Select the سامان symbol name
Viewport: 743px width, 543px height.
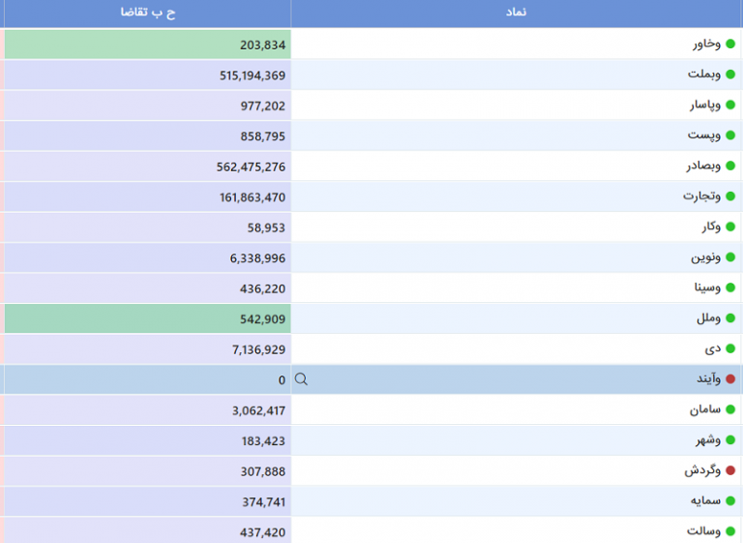click(705, 409)
